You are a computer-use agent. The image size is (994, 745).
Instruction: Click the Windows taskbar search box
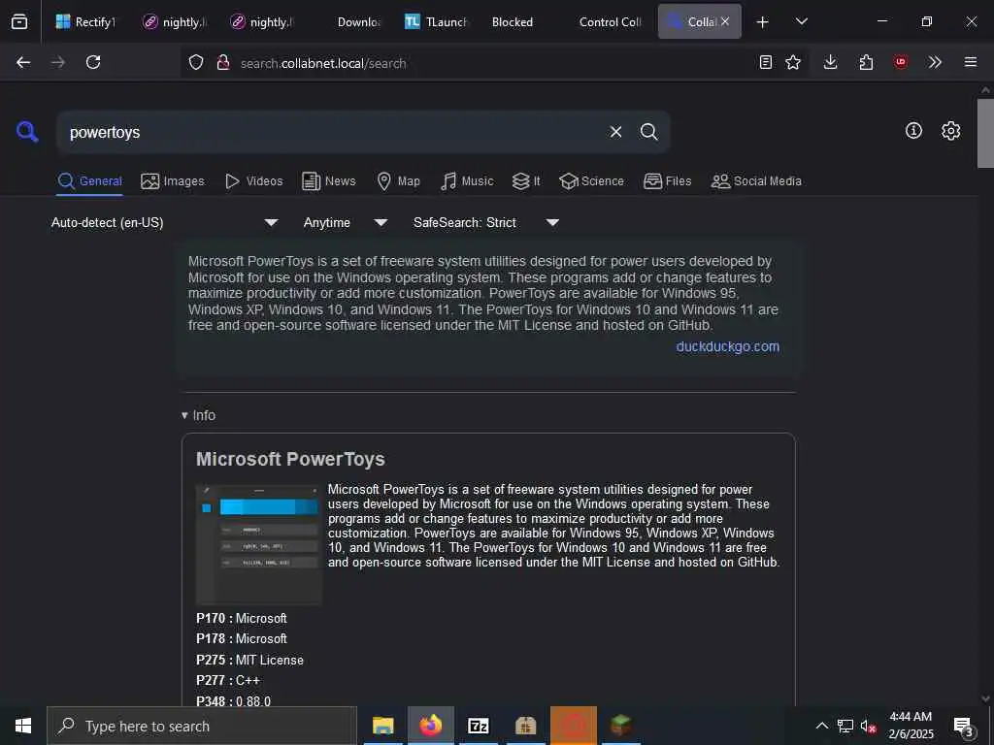point(202,726)
